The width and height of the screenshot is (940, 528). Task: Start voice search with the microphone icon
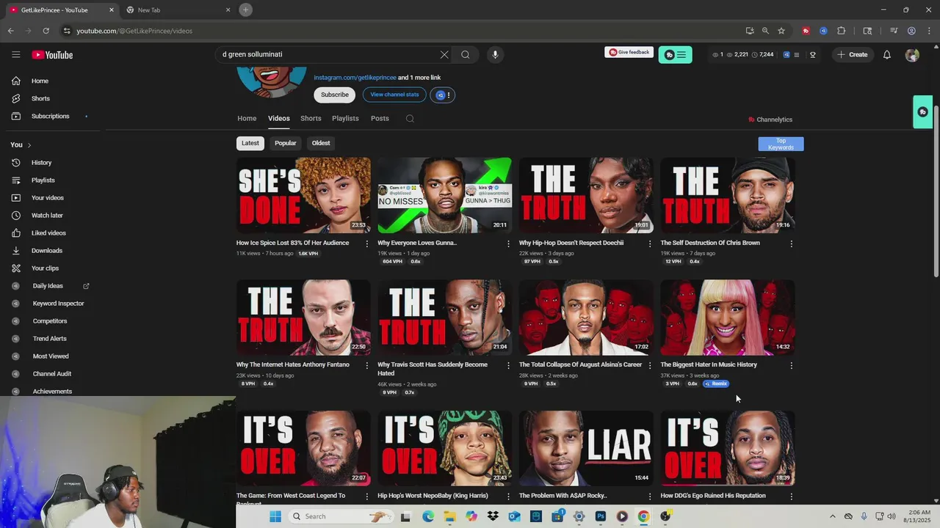coord(495,54)
